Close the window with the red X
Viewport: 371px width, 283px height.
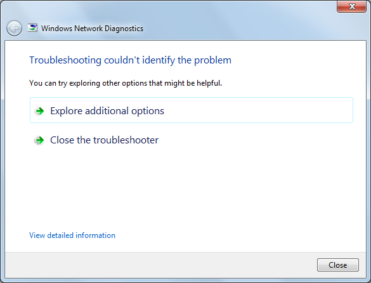[x=352, y=6]
